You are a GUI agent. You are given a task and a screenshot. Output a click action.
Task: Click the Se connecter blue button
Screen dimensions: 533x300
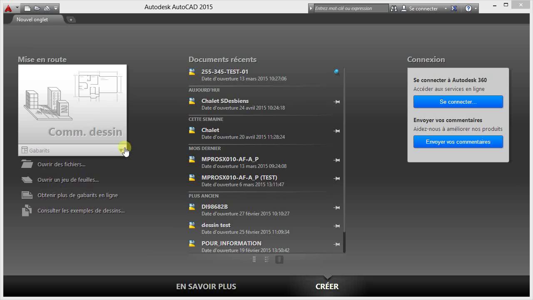coord(458,102)
